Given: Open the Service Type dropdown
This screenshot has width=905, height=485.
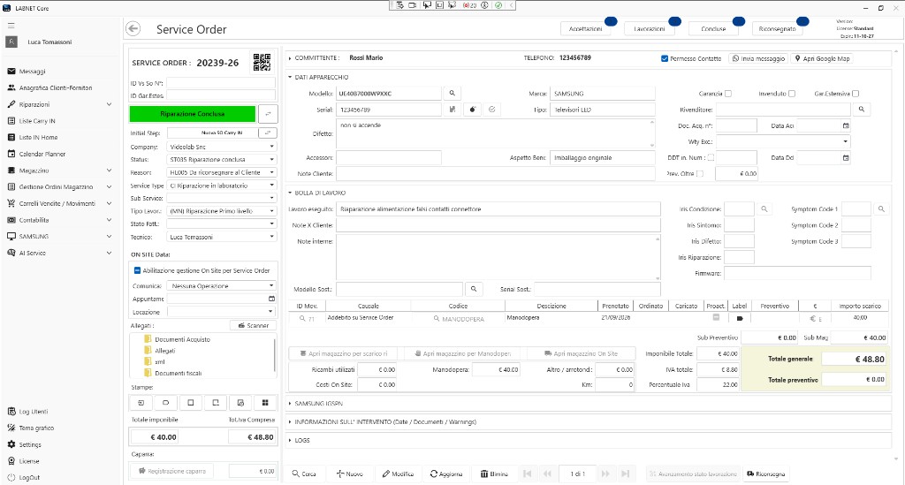Looking at the screenshot, I should (x=222, y=186).
